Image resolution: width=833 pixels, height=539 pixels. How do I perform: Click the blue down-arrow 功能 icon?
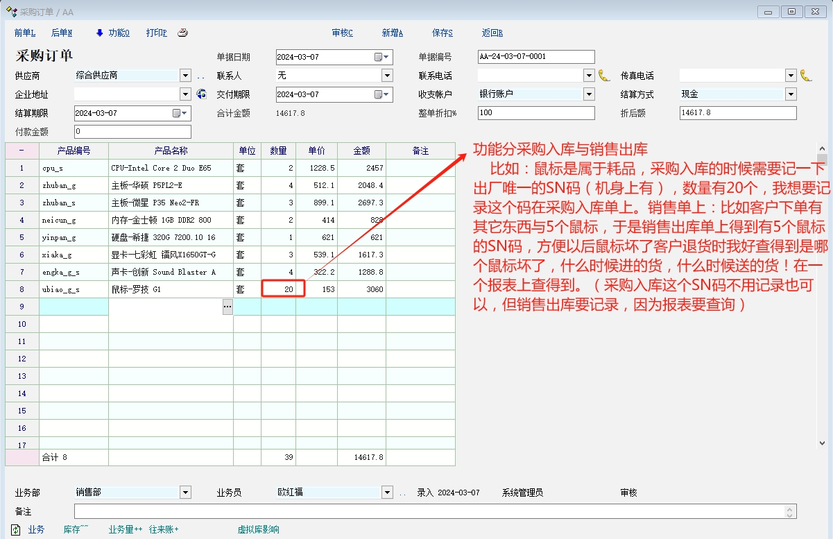[99, 33]
